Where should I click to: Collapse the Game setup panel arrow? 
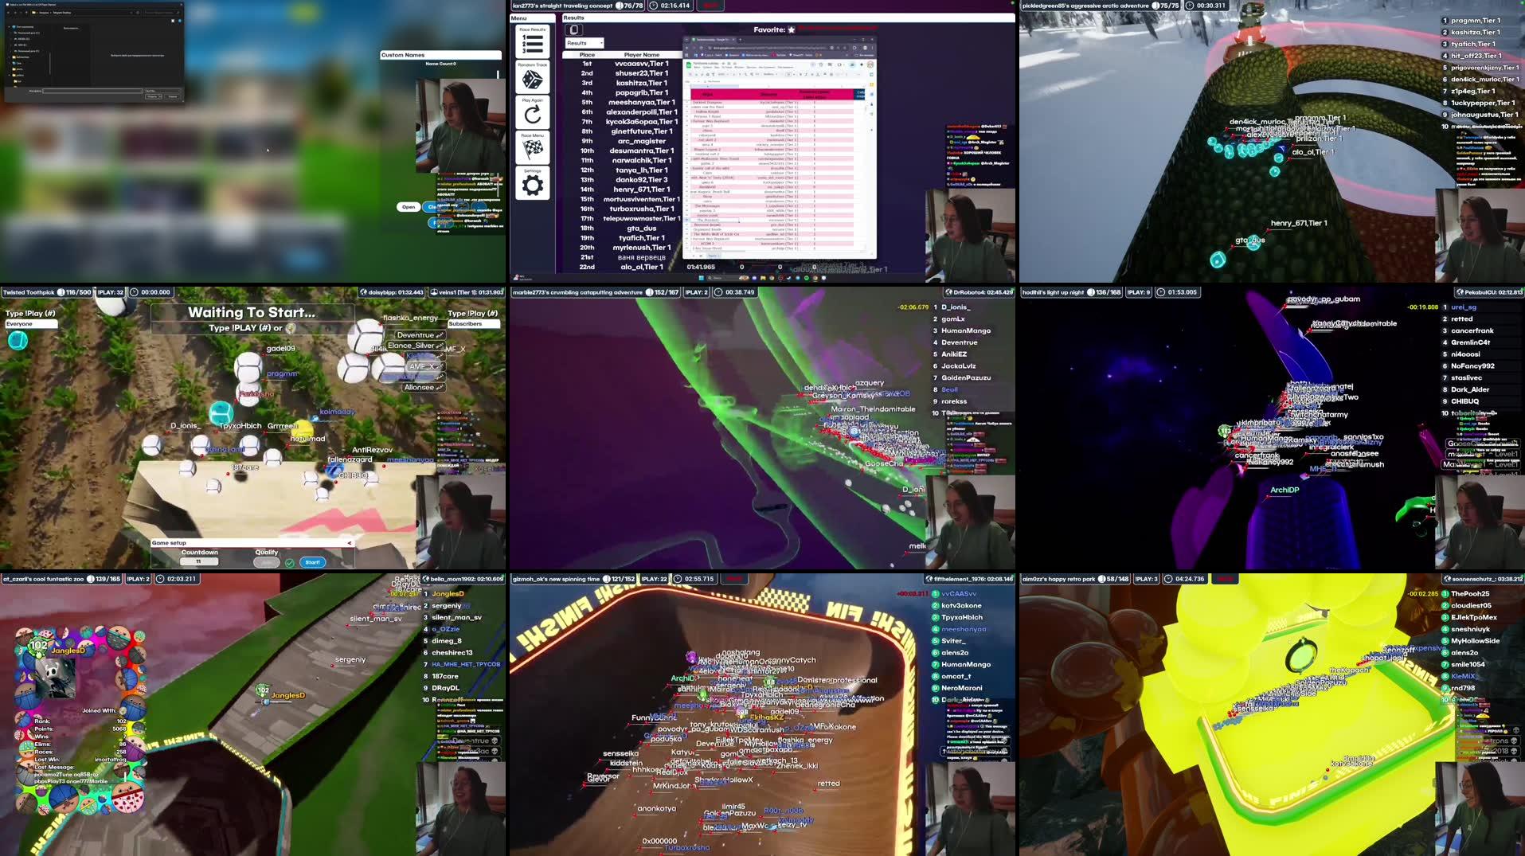(349, 543)
